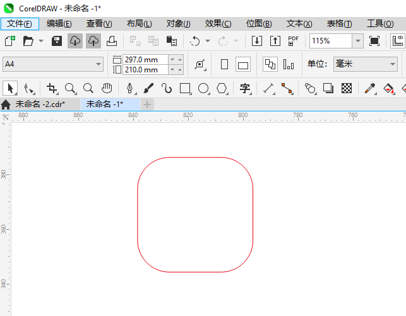
Task: Click the New document icon
Action: click(10, 41)
